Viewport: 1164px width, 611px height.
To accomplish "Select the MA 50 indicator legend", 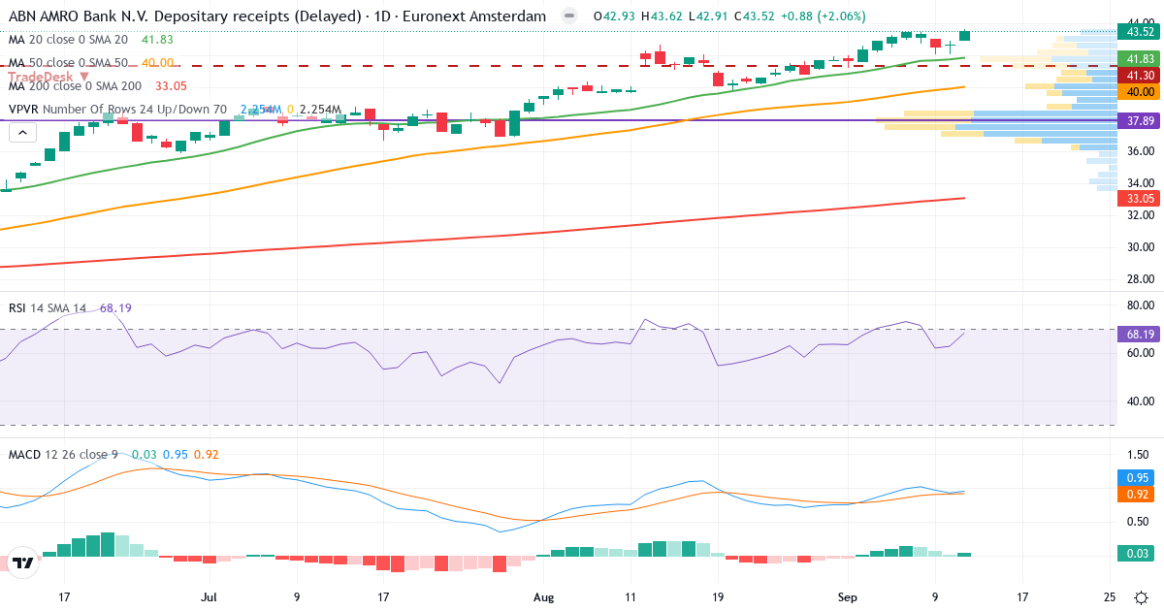I will 68,63.
